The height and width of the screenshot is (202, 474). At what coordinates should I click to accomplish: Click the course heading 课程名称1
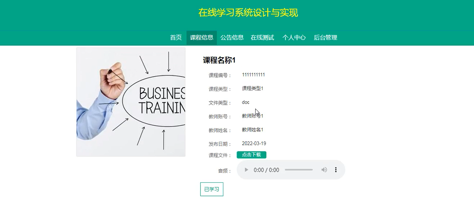219,60
